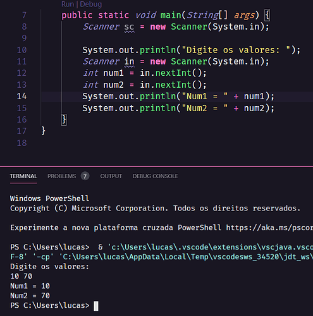313x316 pixels.
Task: Switch to the TERMINAL panel tab
Action: click(x=23, y=176)
